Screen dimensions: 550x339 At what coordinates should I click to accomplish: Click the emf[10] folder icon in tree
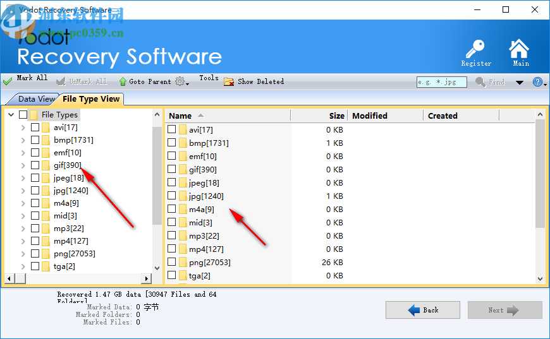46,153
